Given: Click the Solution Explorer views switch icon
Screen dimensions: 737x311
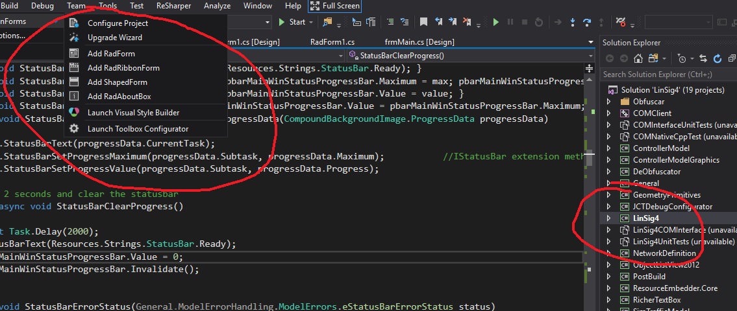Looking at the screenshot, I should point(653,58).
